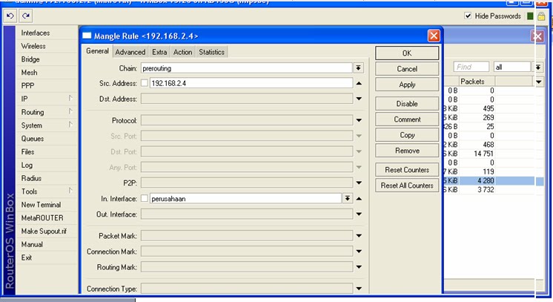
Task: Open the Routing submenu in sidebar
Action: (x=47, y=112)
